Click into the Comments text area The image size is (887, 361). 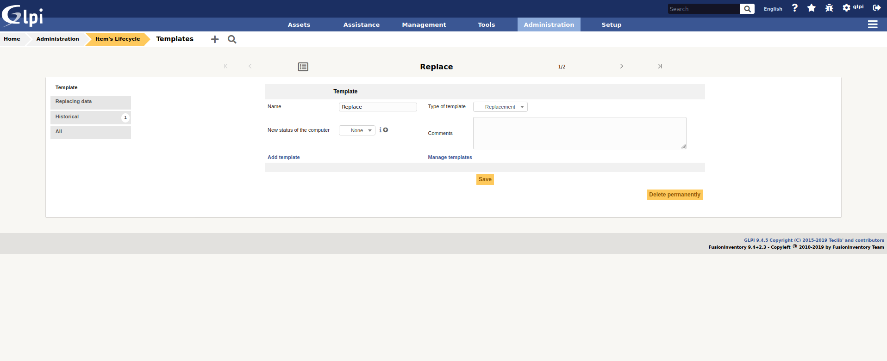[x=579, y=133]
